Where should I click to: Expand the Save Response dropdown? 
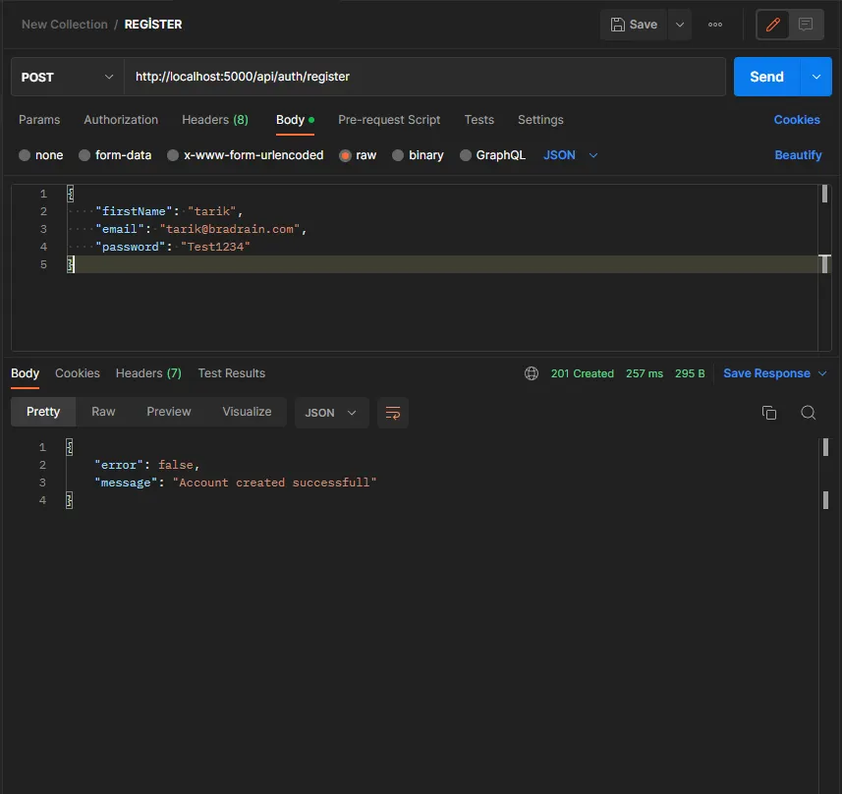click(x=822, y=373)
